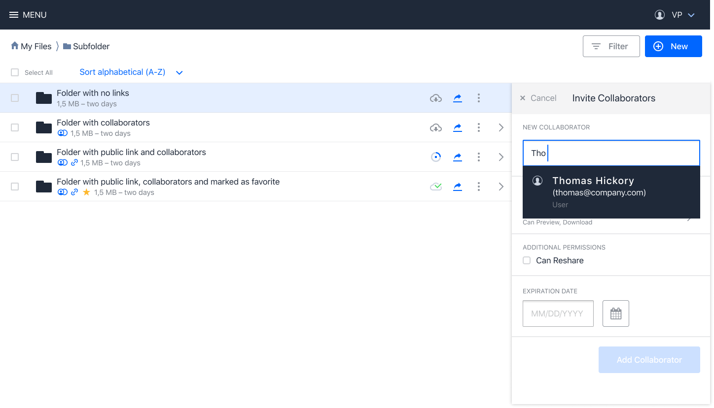Expand chevron for Folder with collaborators
This screenshot has height=408, width=714.
pos(501,127)
